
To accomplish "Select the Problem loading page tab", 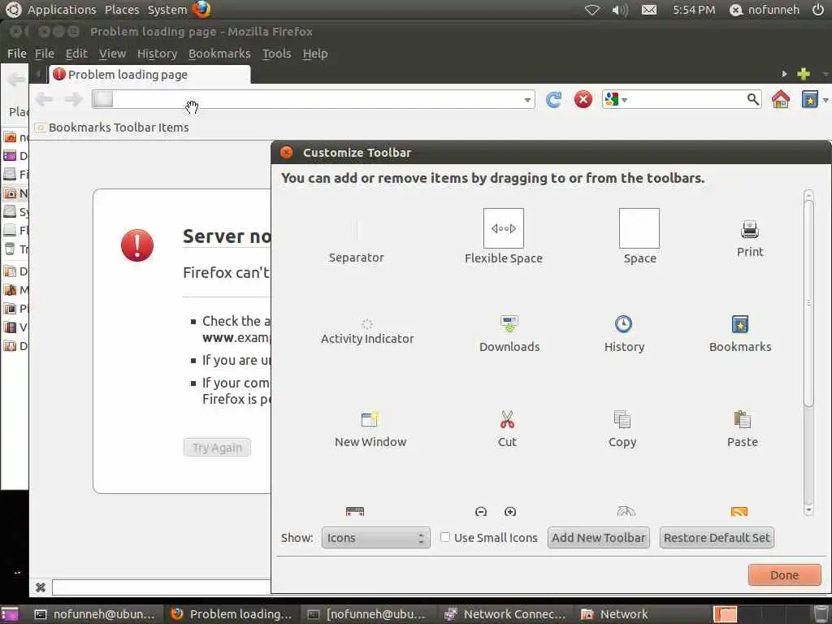I will coord(149,74).
